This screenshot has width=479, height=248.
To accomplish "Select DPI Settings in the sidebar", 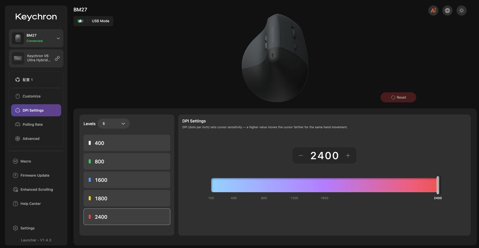I will point(36,110).
